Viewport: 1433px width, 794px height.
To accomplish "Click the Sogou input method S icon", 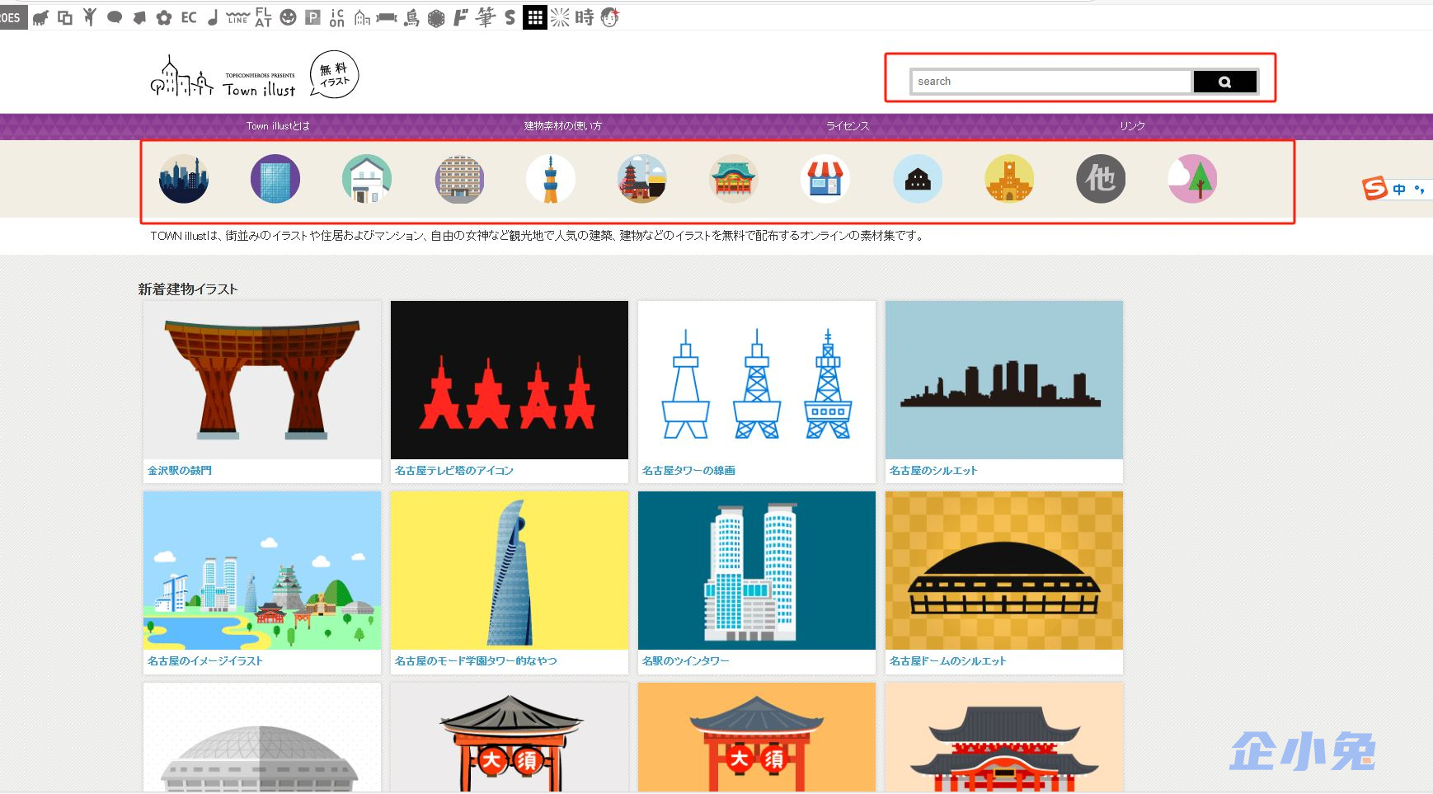I will tap(1374, 189).
